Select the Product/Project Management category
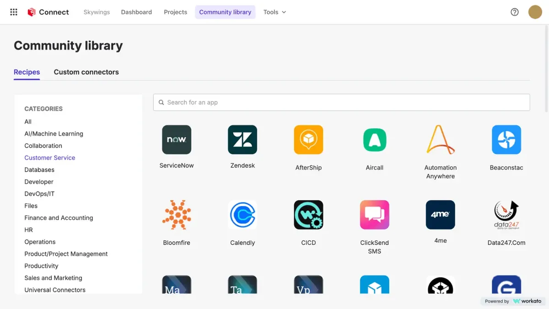 66,254
